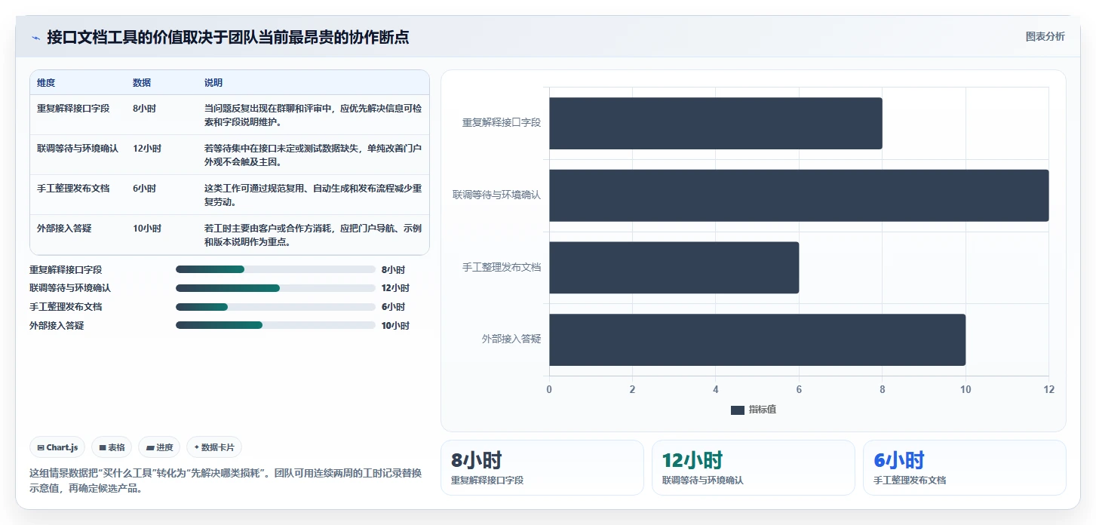Click description starting 这类工作可通过规范复用
Viewport: 1096px width, 525px height.
[313, 195]
